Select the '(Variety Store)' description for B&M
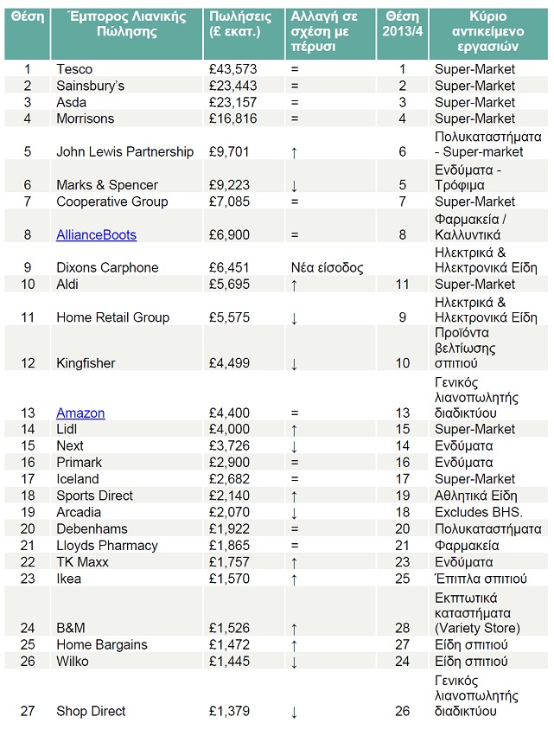The image size is (554, 736). coord(477,628)
